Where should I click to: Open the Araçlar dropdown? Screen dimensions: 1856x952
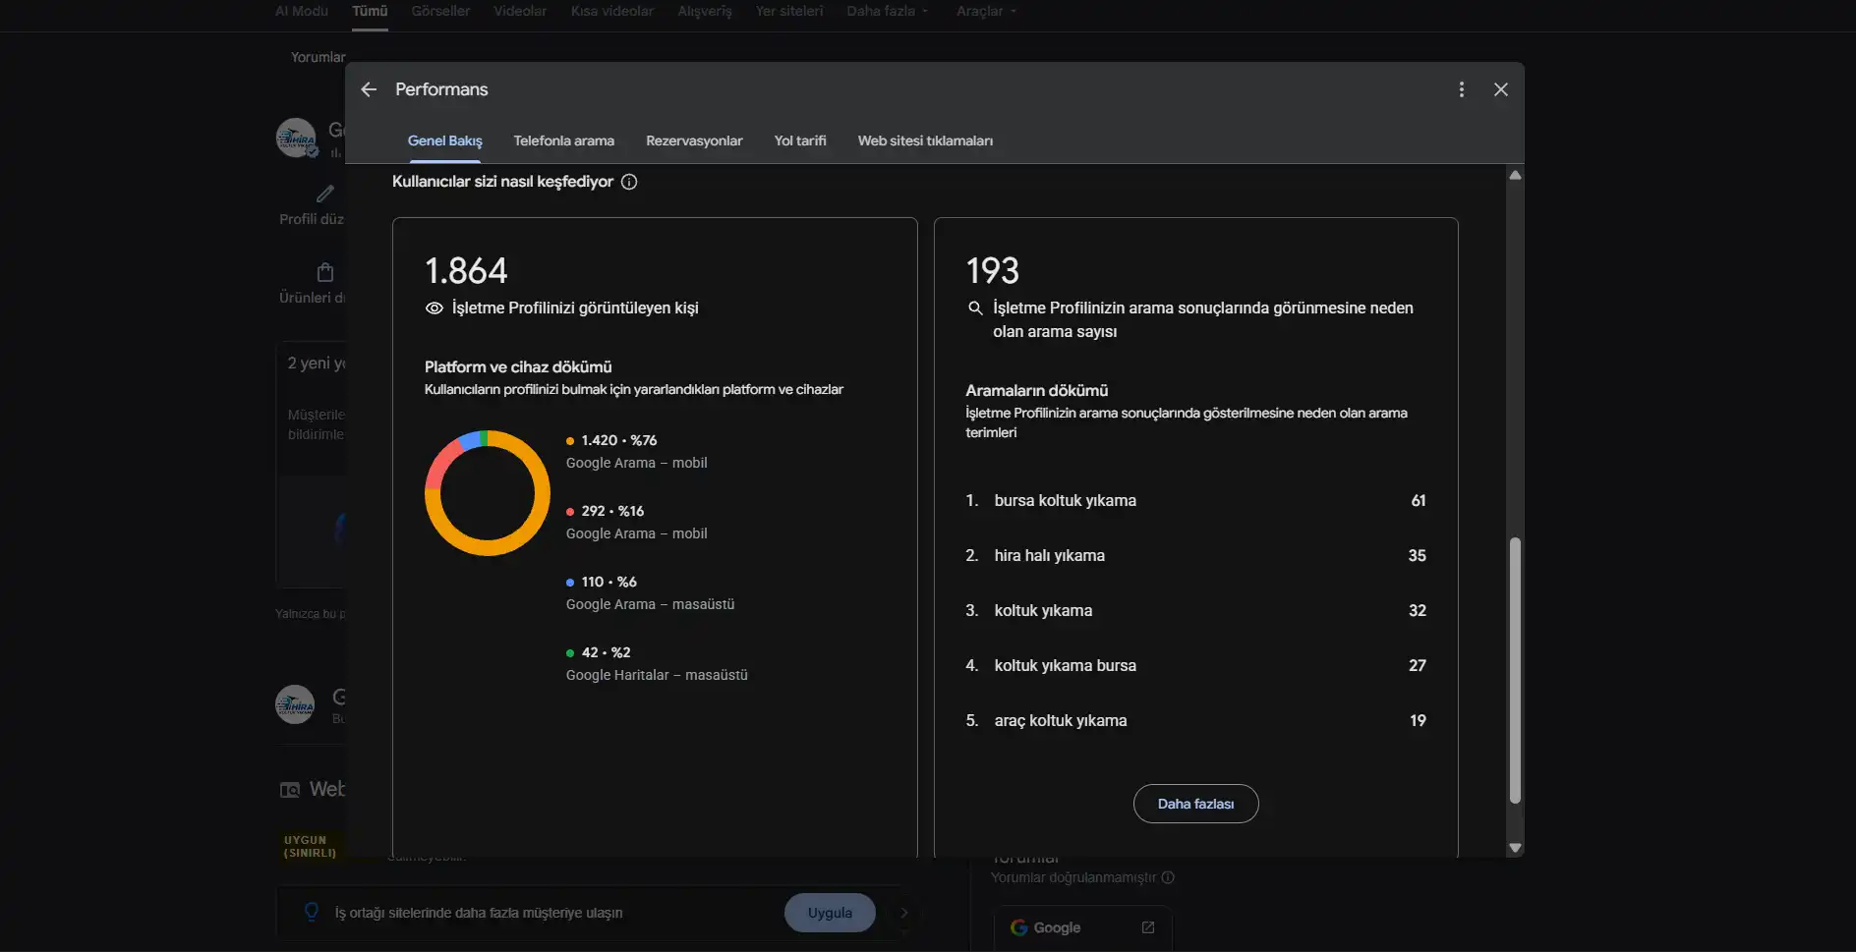(986, 11)
